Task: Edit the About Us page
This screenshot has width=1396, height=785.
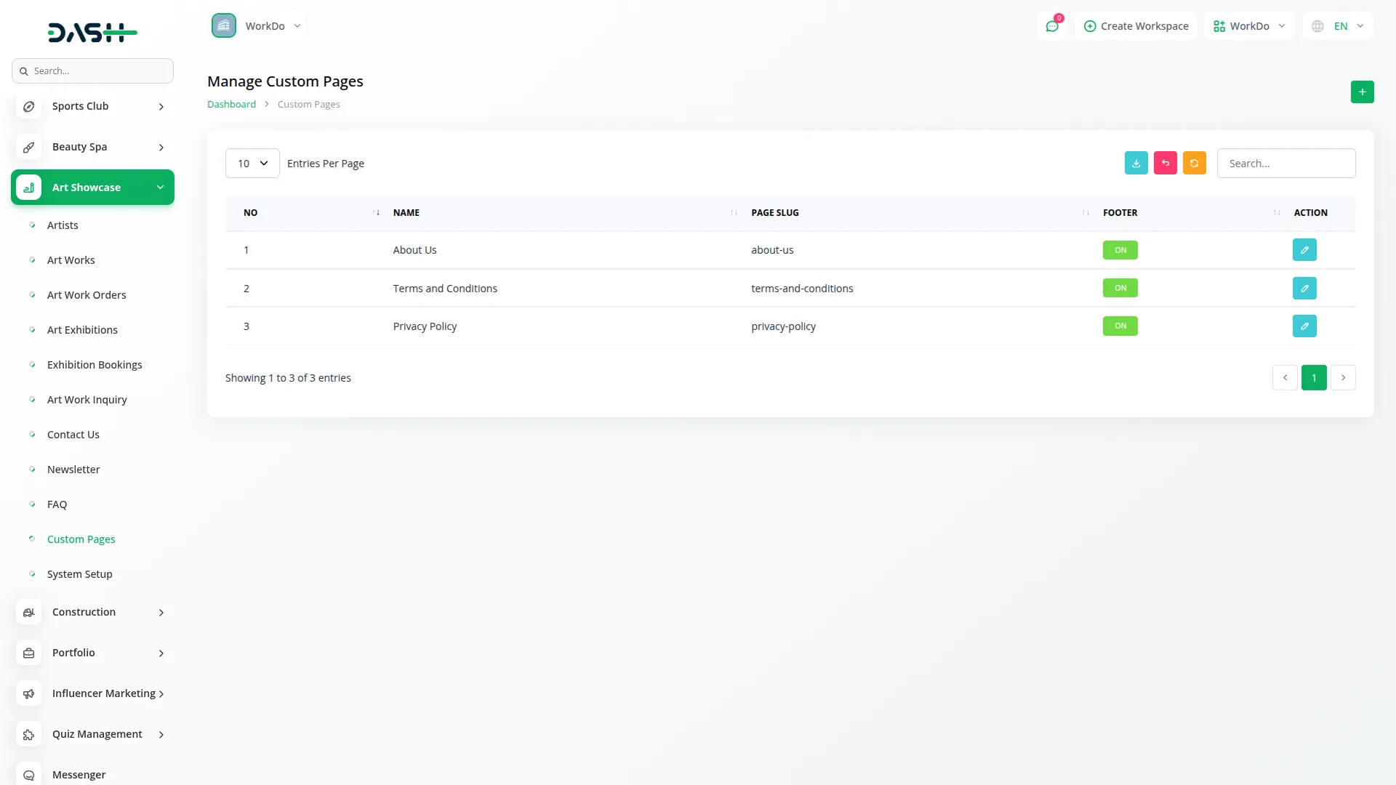Action: 1304,250
